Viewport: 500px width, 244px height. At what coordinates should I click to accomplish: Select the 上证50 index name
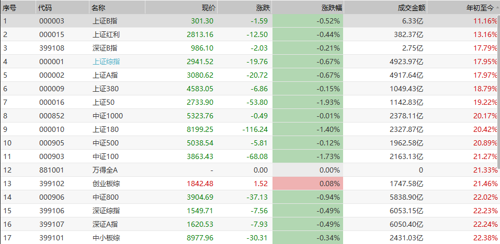click(x=103, y=102)
